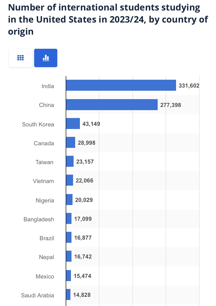Click the Nepal bar
Screen dimensions: 216x306
[x=69, y=256]
